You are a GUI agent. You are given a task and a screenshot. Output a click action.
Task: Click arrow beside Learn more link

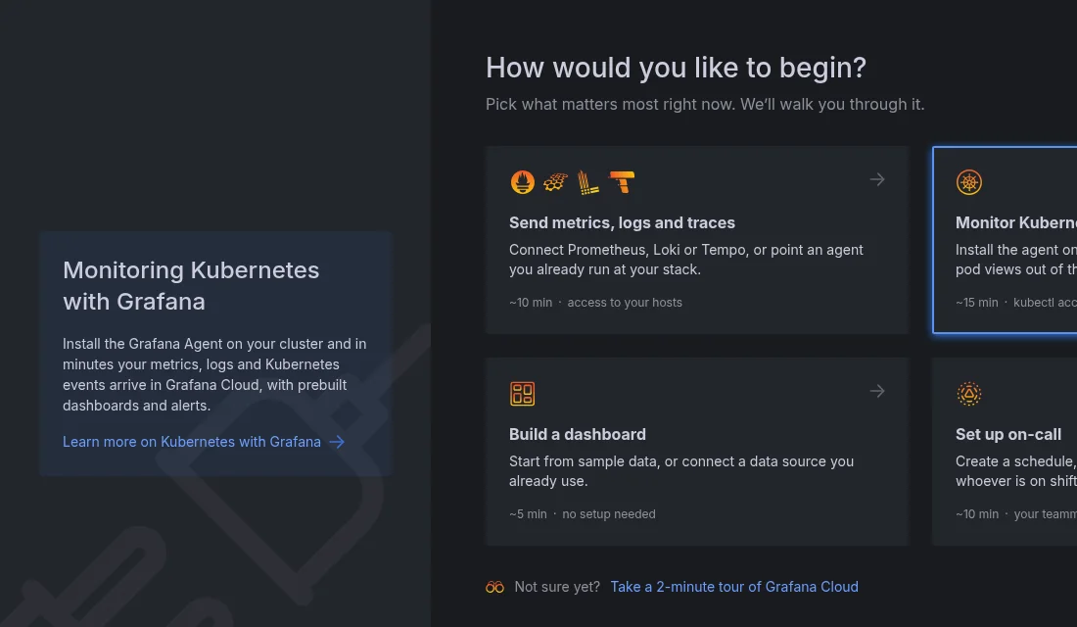tap(337, 442)
